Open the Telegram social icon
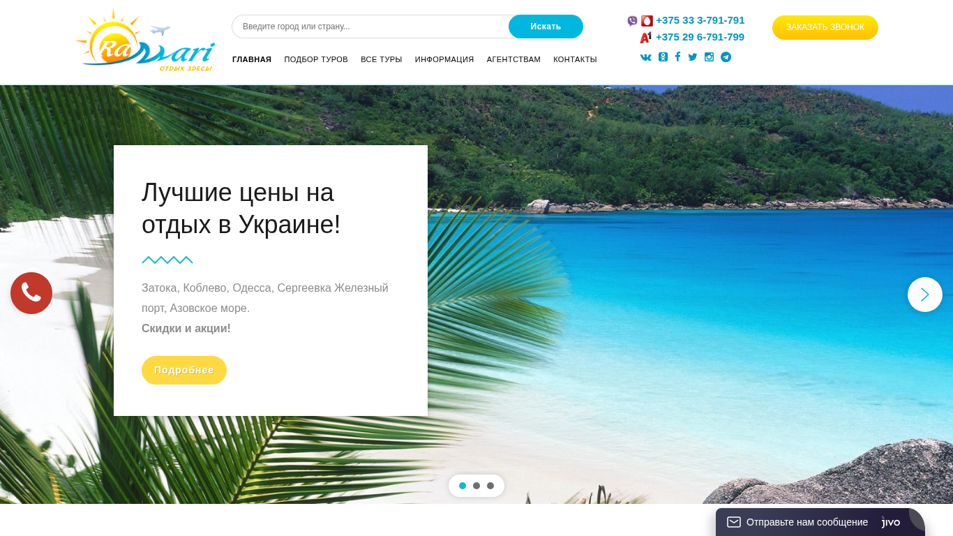 pos(726,57)
